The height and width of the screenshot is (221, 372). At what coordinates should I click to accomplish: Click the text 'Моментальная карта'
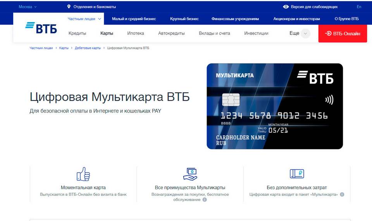coord(83,188)
